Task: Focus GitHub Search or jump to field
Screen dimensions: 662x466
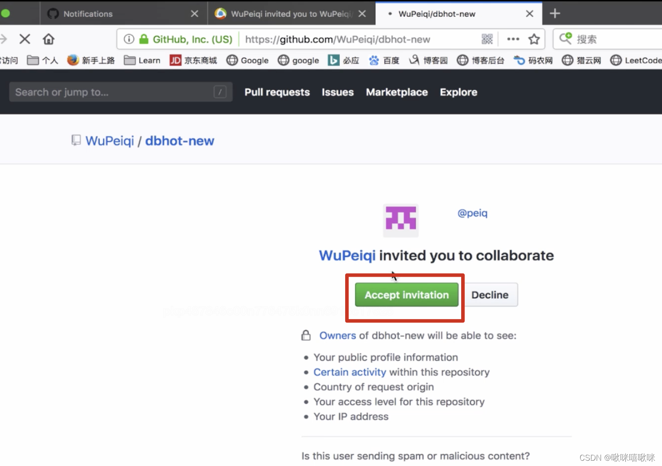Action: pyautogui.click(x=120, y=92)
